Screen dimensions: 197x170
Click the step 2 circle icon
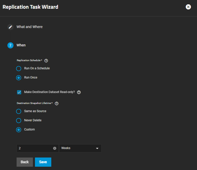[10, 45]
